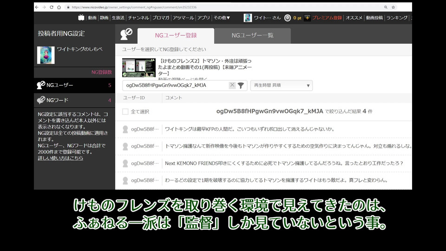The height and width of the screenshot is (251, 446).
Task: Click the point coin icon beside 0 pt
Action: (288, 18)
